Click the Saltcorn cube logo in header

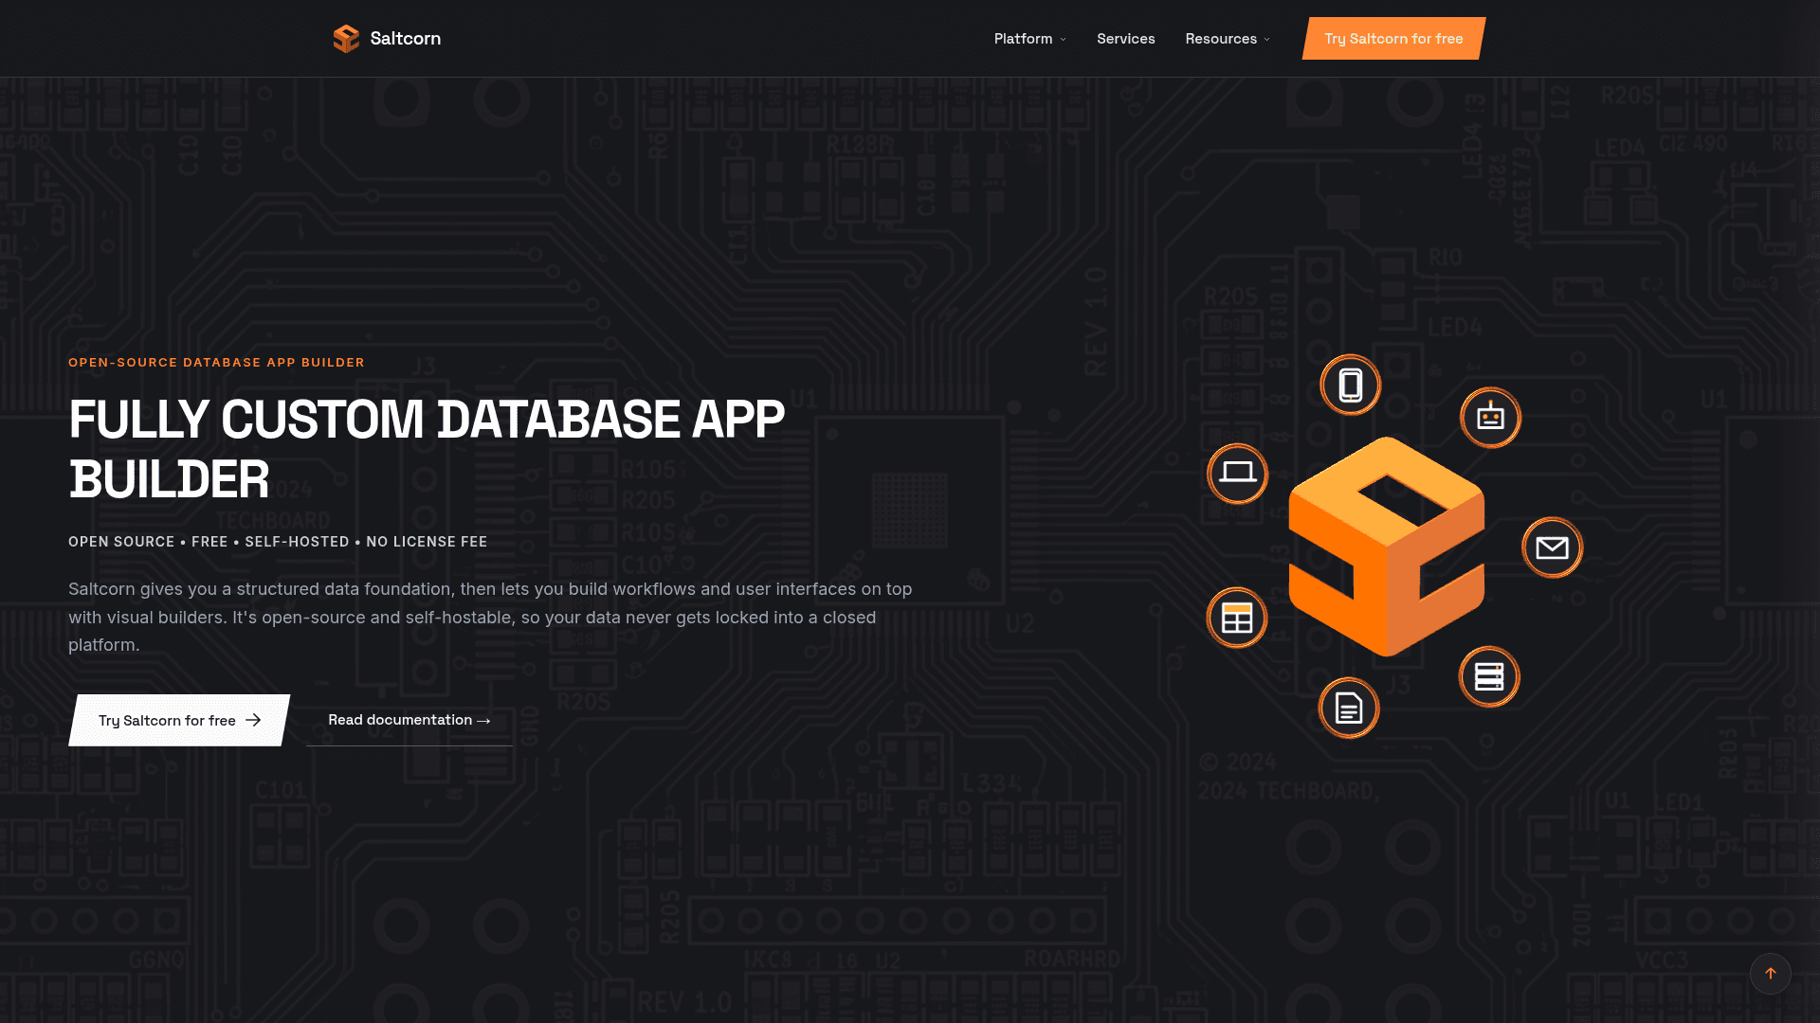click(x=346, y=39)
